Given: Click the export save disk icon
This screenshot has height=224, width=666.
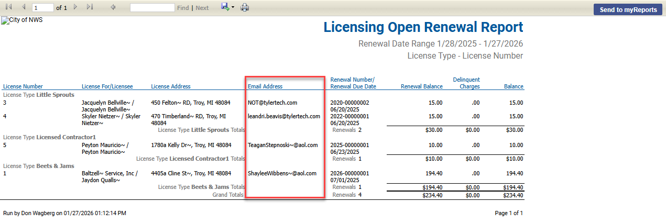Looking at the screenshot, I should click(225, 7).
